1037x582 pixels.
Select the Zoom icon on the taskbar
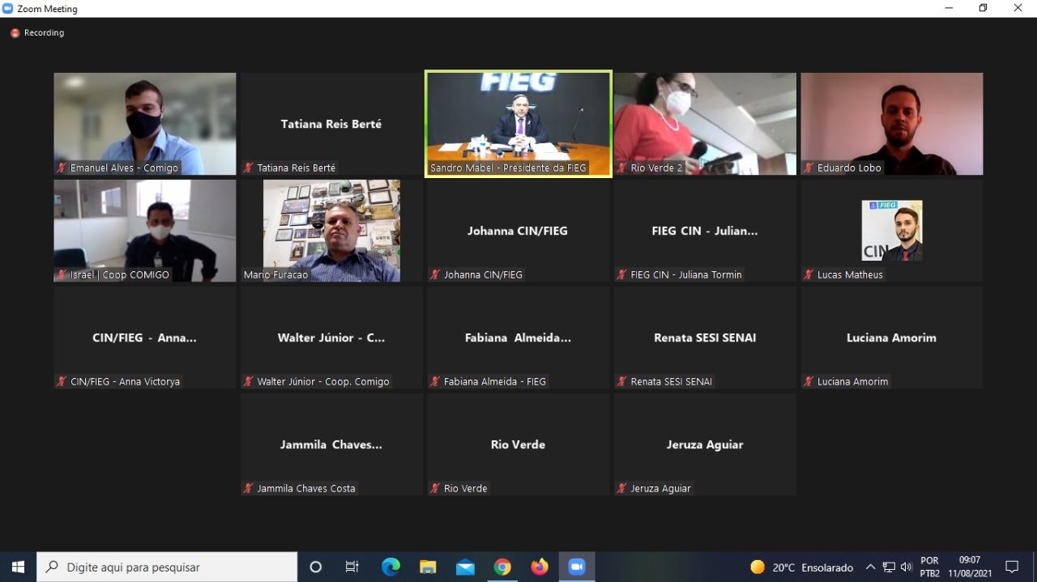(x=577, y=567)
